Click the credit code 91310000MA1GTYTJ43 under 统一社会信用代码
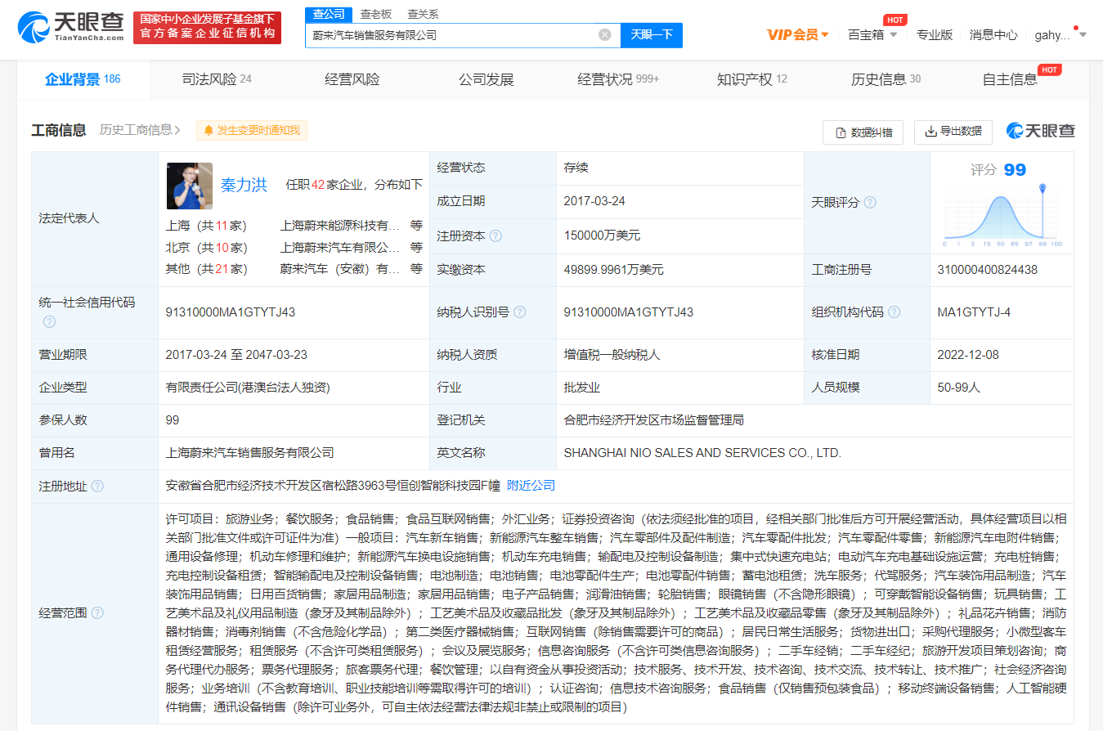Image resolution: width=1103 pixels, height=731 pixels. tap(231, 312)
